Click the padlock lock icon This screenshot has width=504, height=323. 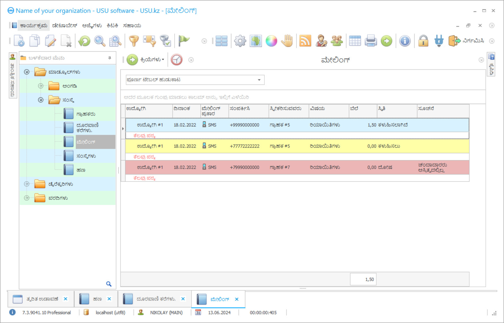click(x=423, y=41)
